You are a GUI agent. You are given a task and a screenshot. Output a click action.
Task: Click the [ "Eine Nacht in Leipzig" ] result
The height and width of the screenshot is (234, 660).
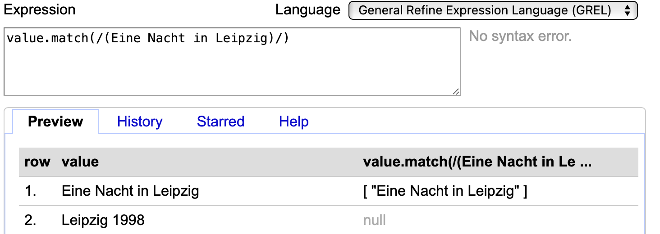click(x=445, y=191)
